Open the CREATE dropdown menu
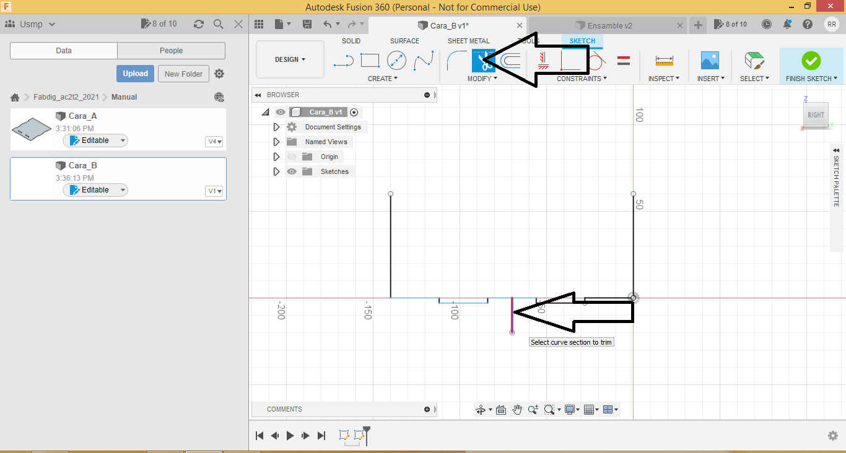The width and height of the screenshot is (846, 453). pyautogui.click(x=383, y=79)
